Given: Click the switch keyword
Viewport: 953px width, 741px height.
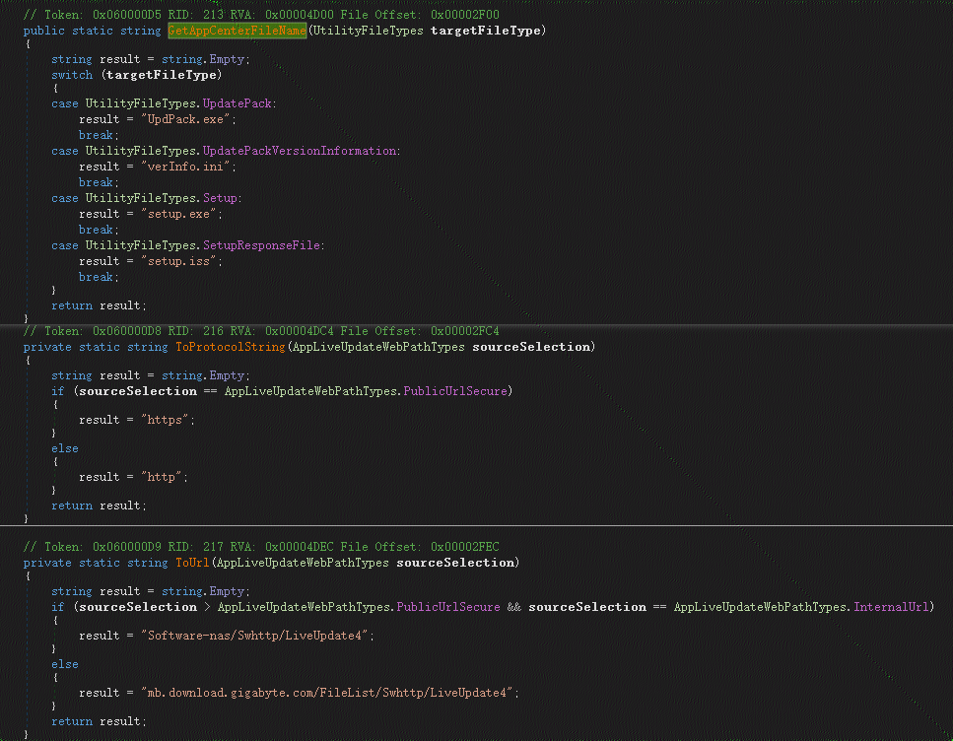Looking at the screenshot, I should [x=72, y=75].
